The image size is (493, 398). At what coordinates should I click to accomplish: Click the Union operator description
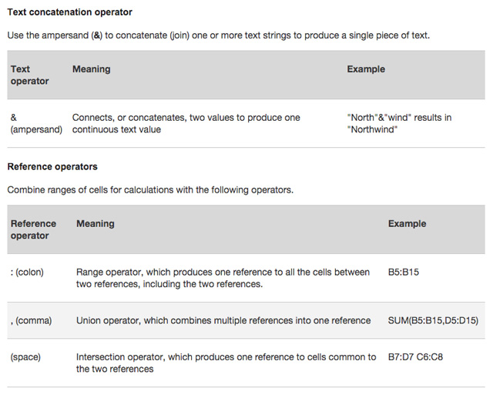[223, 321]
